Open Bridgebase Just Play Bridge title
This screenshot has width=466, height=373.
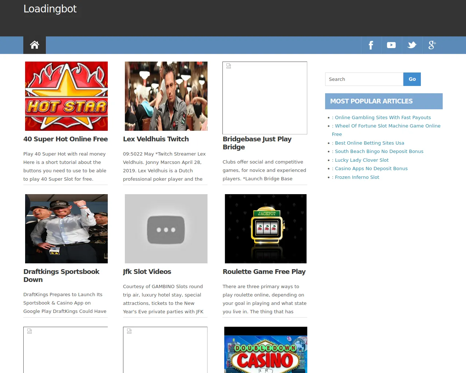coord(257,143)
